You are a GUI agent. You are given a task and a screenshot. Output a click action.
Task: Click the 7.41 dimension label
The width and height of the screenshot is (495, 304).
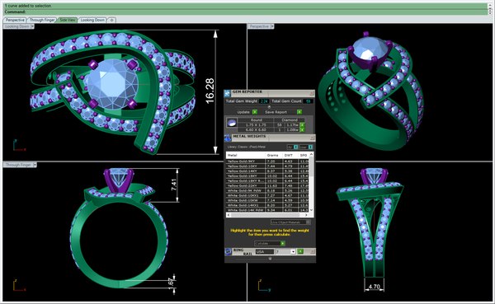tap(173, 185)
